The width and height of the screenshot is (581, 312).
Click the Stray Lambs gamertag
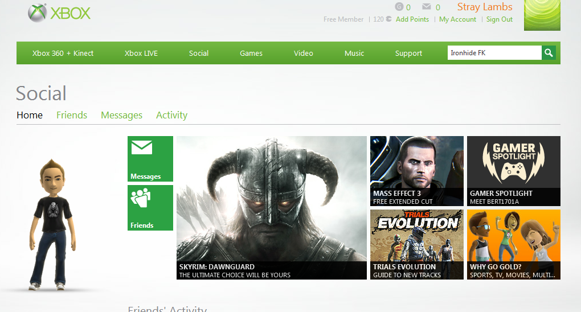tap(485, 7)
